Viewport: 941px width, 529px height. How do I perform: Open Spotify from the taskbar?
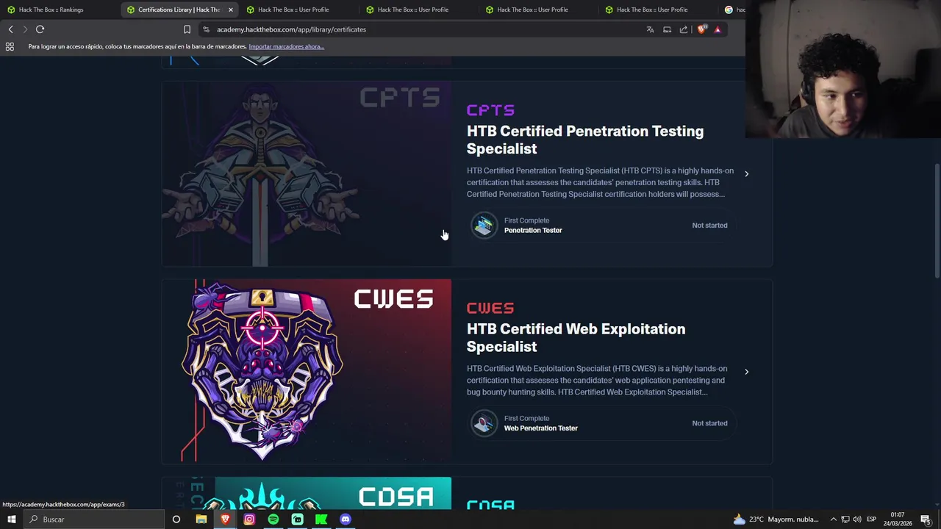[273, 519]
